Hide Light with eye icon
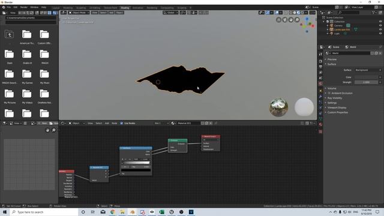384x216 pixels. [x=380, y=34]
